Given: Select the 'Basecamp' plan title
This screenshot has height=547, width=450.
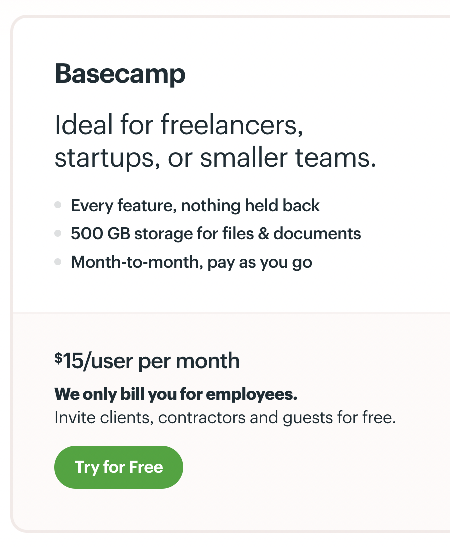Looking at the screenshot, I should [x=120, y=74].
